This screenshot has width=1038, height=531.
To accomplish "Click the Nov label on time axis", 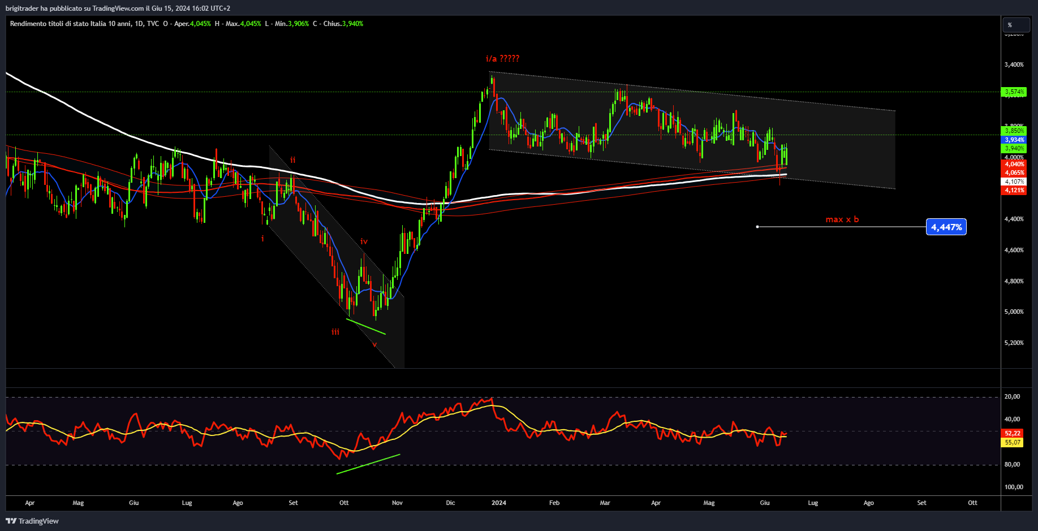I will point(397,503).
